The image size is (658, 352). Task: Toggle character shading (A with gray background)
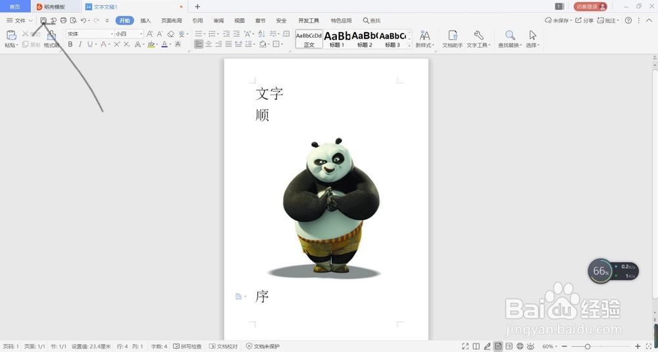pos(178,44)
